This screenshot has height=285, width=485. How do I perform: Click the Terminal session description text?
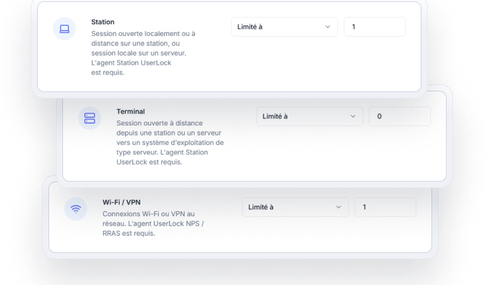tap(170, 142)
